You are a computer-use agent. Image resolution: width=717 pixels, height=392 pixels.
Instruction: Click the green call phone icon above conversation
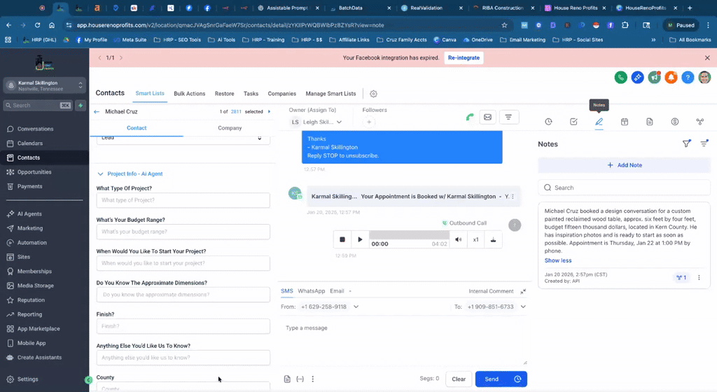tap(470, 118)
